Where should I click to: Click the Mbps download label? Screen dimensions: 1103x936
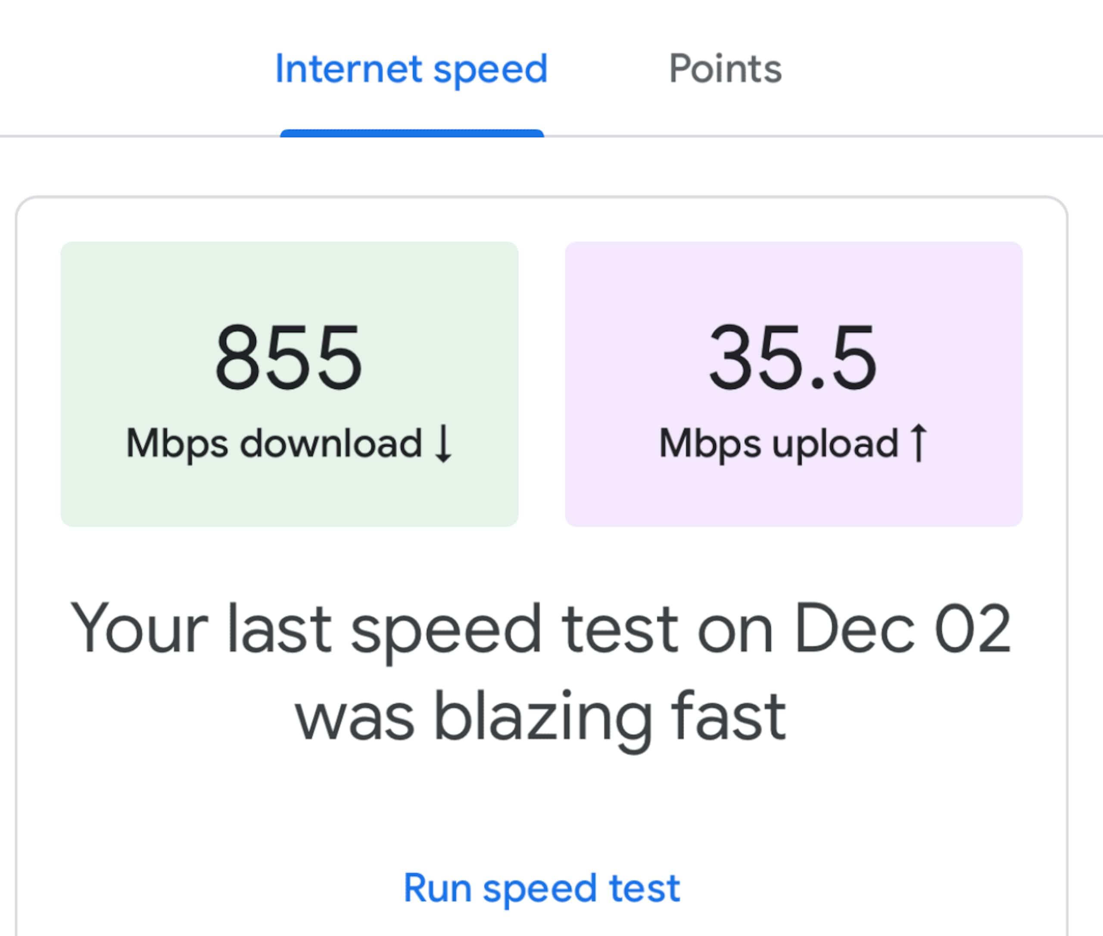274,444
